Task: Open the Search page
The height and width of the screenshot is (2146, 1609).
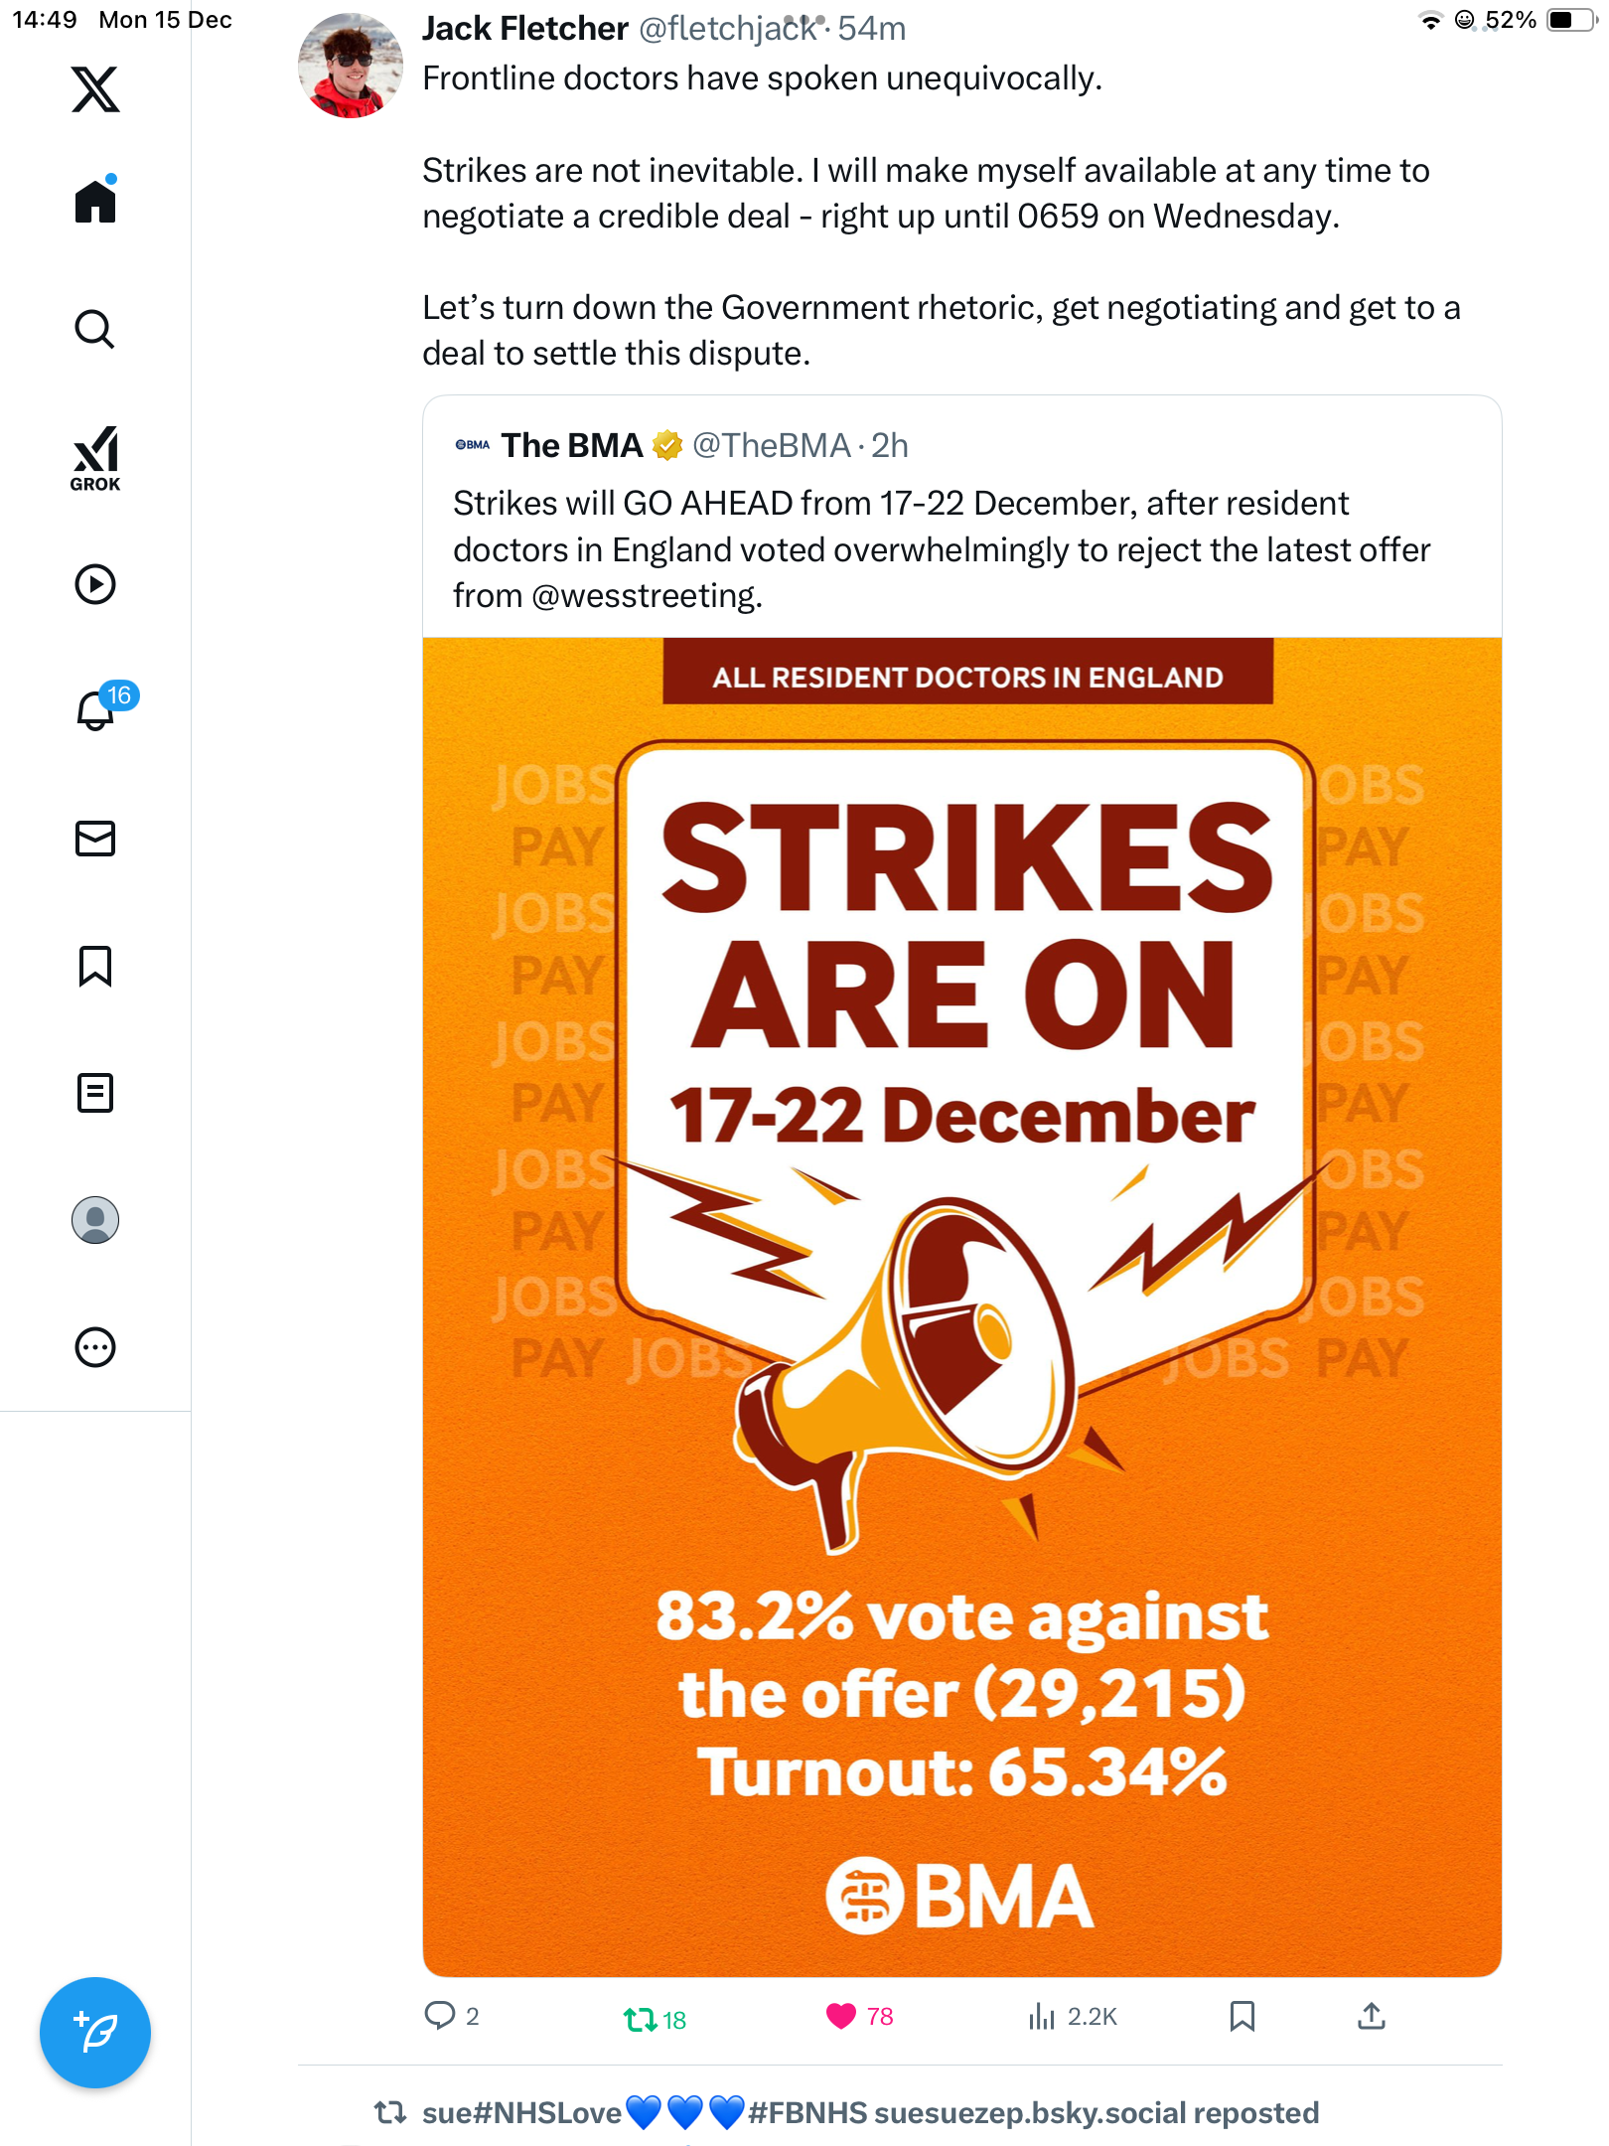Action: [95, 329]
